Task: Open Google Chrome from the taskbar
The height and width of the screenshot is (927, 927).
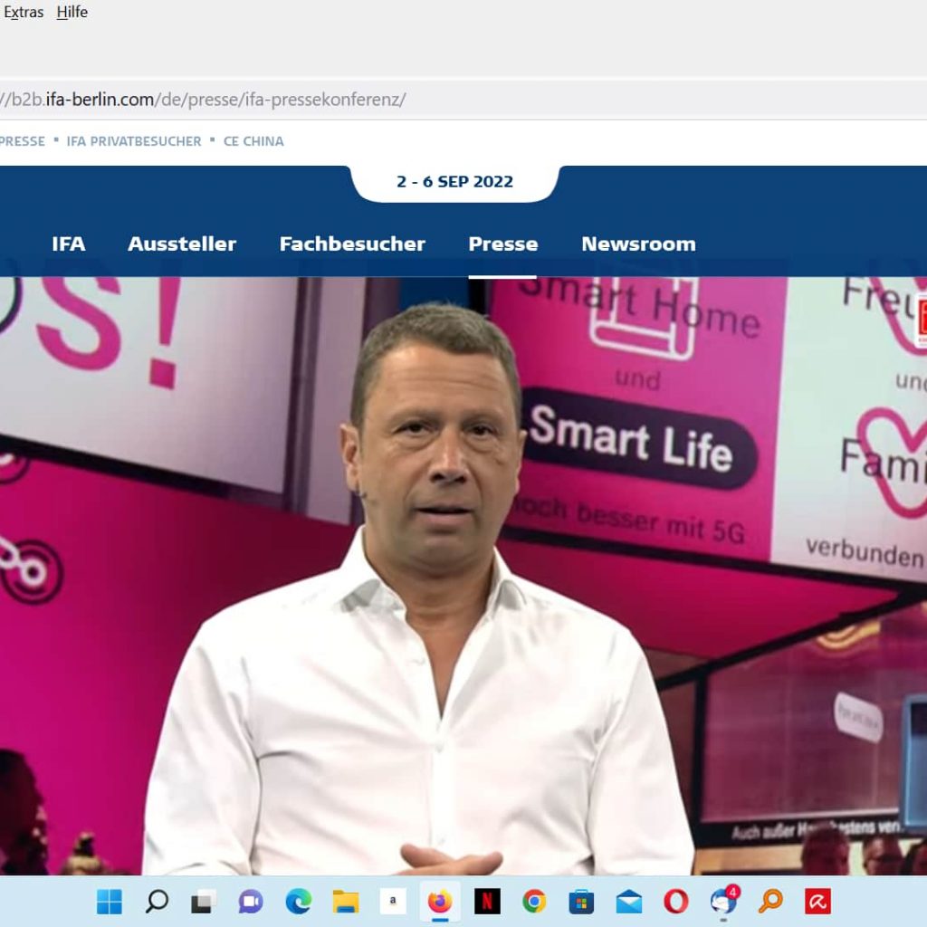Action: [534, 902]
